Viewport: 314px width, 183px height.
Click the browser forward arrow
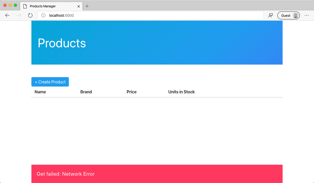(19, 15)
